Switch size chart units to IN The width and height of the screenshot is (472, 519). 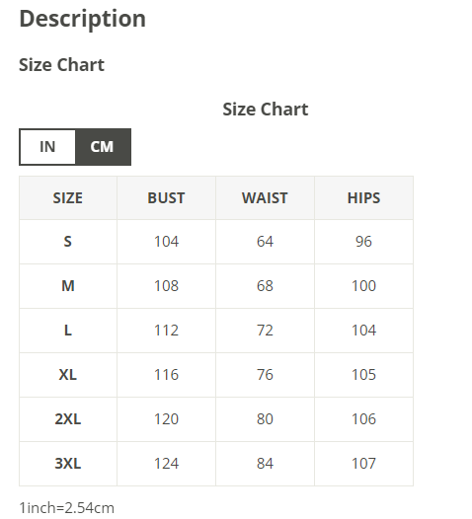[47, 147]
